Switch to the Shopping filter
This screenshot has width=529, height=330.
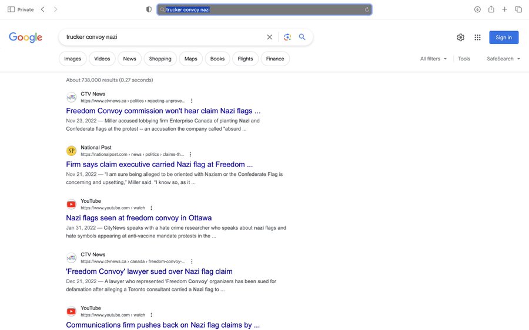click(160, 59)
